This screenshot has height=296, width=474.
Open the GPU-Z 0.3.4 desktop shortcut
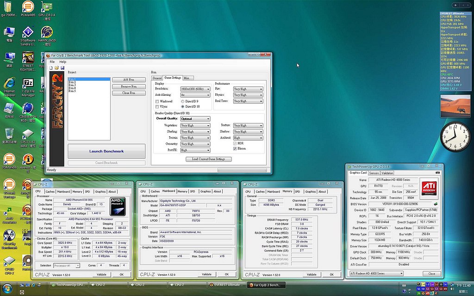point(47,10)
